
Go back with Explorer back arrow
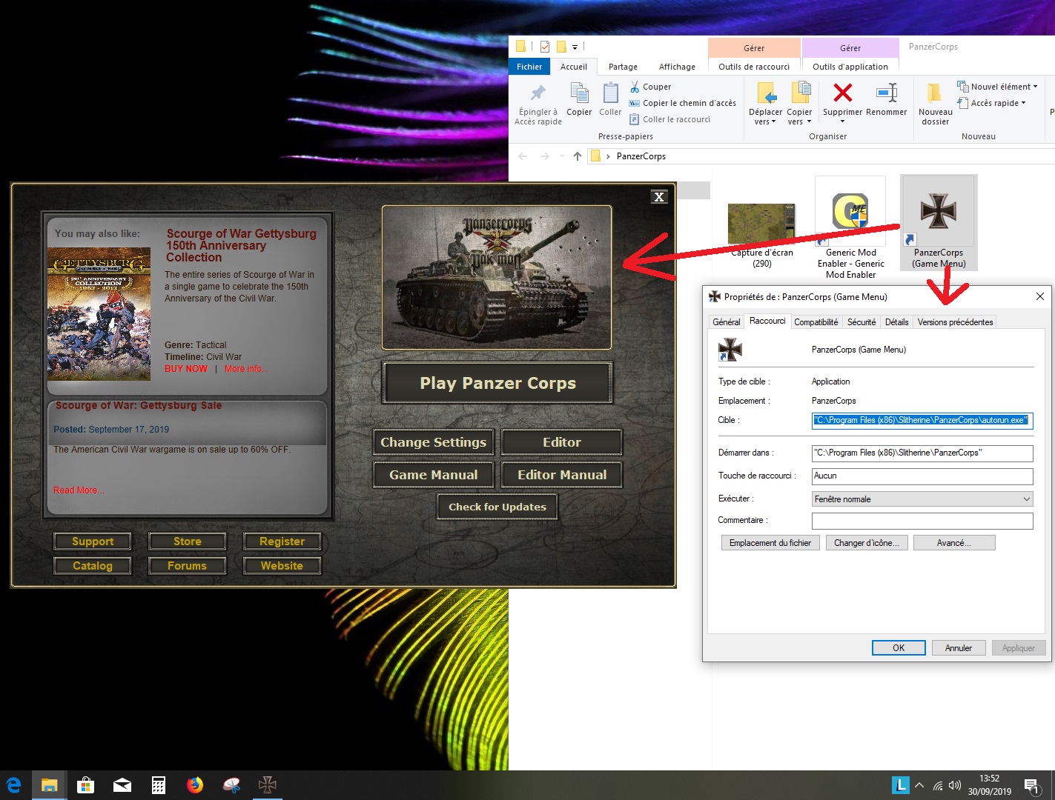523,156
